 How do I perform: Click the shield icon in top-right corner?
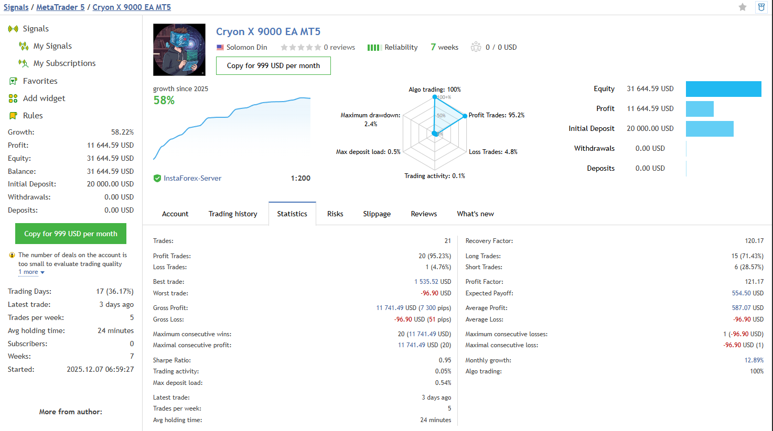pos(761,7)
